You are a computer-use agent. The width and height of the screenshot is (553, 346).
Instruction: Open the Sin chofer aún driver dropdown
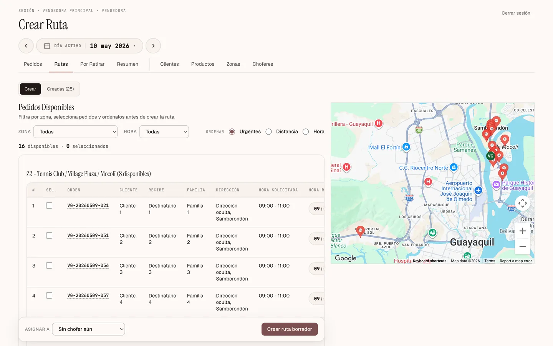(x=88, y=329)
